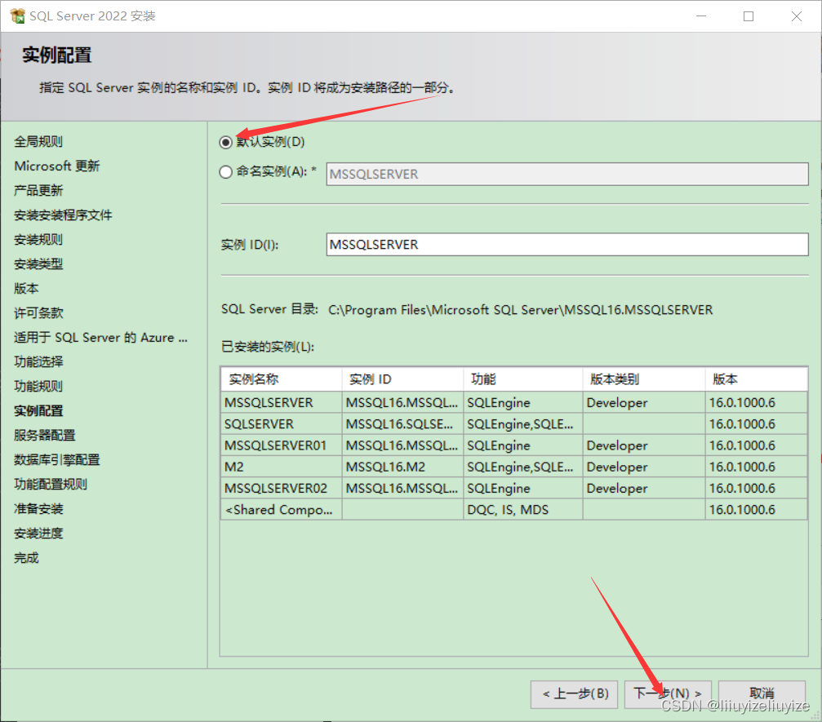Screen dimensions: 822x722
Task: Minimize the SQL Server 2022 setup window
Action: (x=701, y=16)
